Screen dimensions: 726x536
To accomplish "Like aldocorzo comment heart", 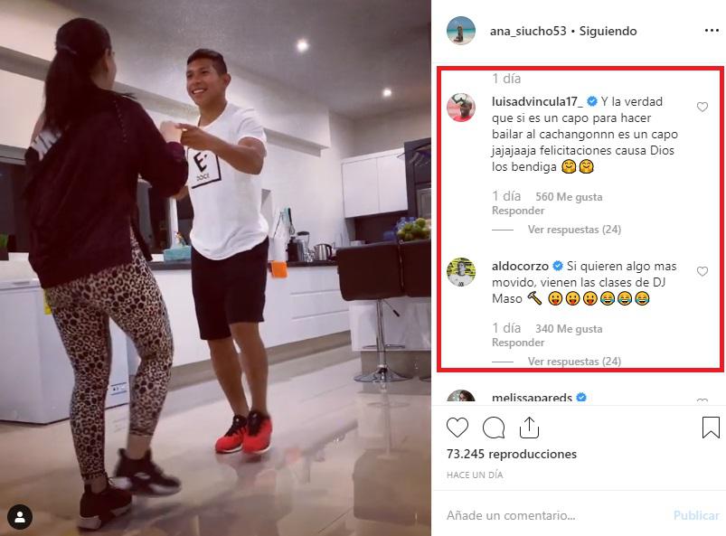I will coord(702,271).
